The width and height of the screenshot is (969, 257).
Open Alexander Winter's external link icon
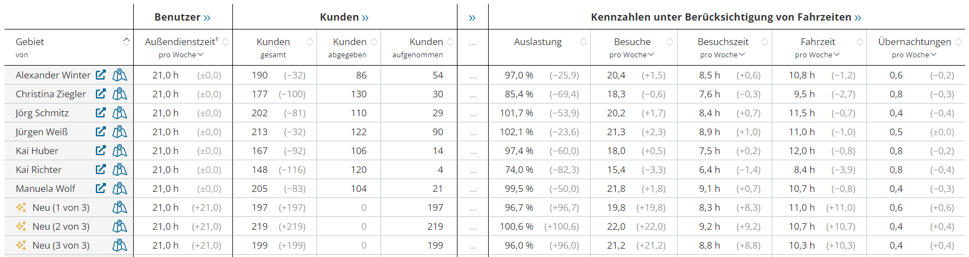click(x=101, y=75)
